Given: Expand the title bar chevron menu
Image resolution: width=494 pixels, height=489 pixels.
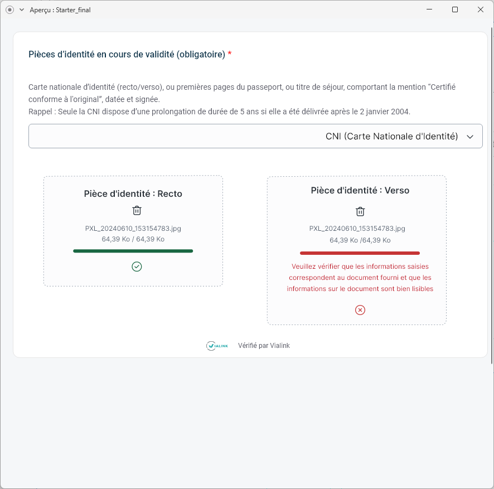Looking at the screenshot, I should click(x=22, y=9).
